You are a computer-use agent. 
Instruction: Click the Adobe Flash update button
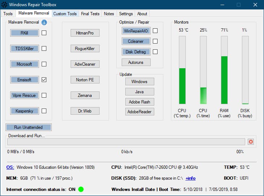pyautogui.click(x=139, y=102)
